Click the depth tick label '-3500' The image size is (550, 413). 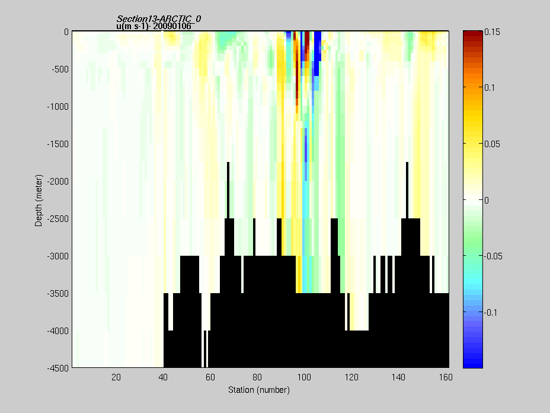point(58,294)
